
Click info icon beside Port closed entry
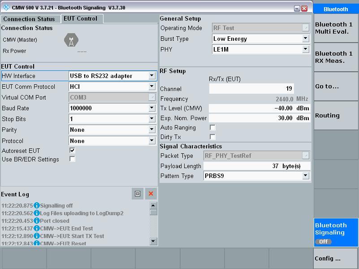[x=37, y=221]
